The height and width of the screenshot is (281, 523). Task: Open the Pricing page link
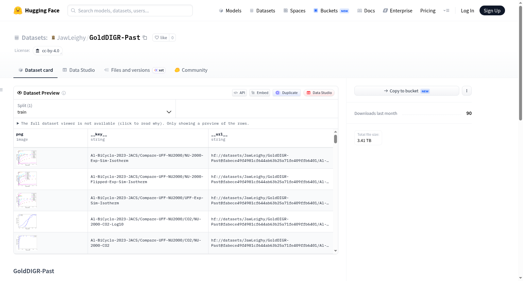(x=428, y=10)
